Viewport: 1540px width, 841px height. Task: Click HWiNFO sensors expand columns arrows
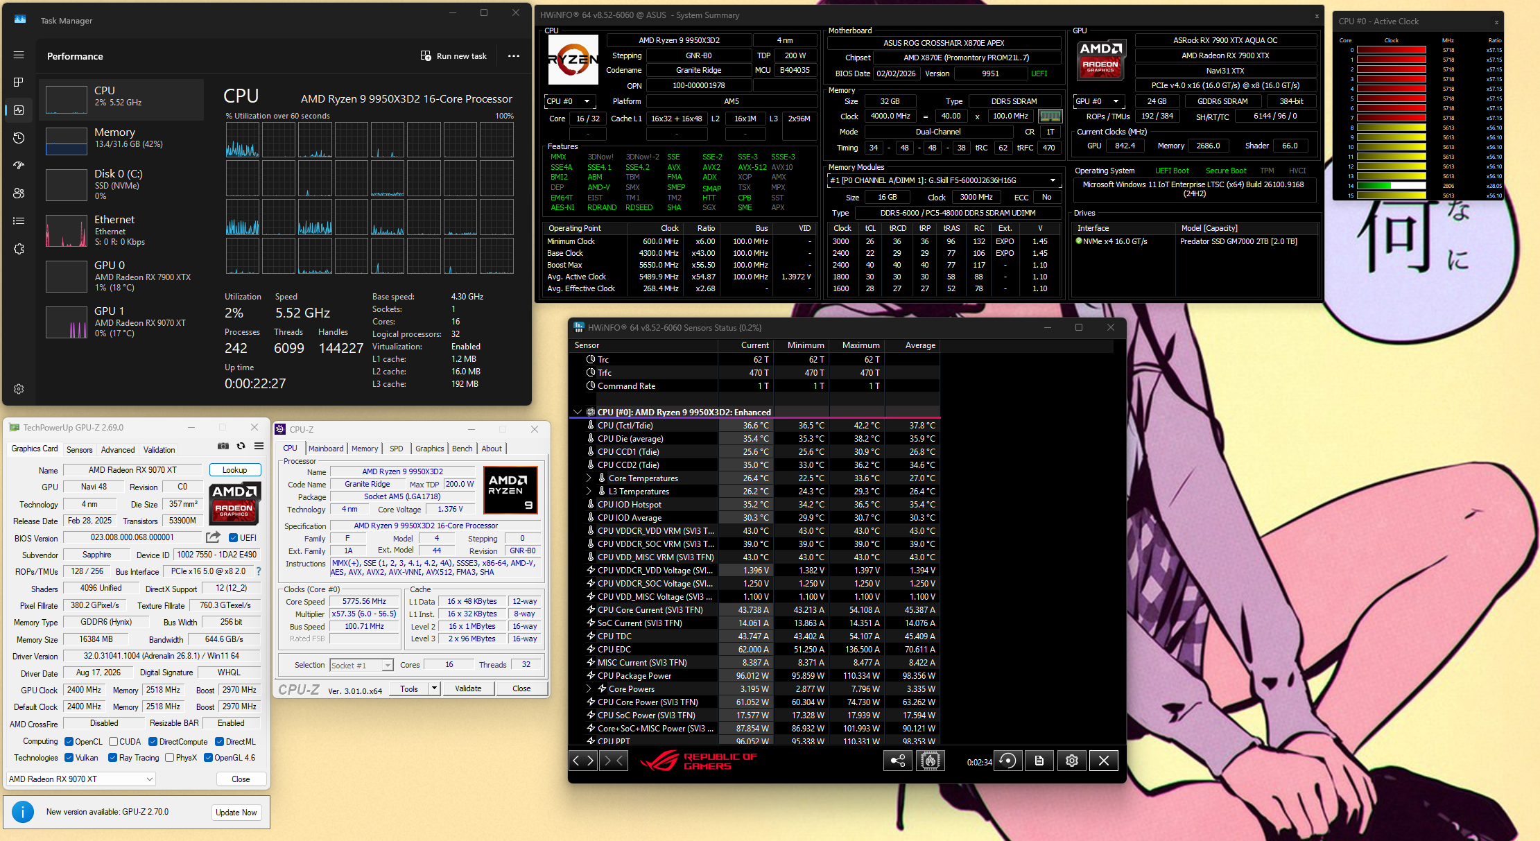(582, 761)
